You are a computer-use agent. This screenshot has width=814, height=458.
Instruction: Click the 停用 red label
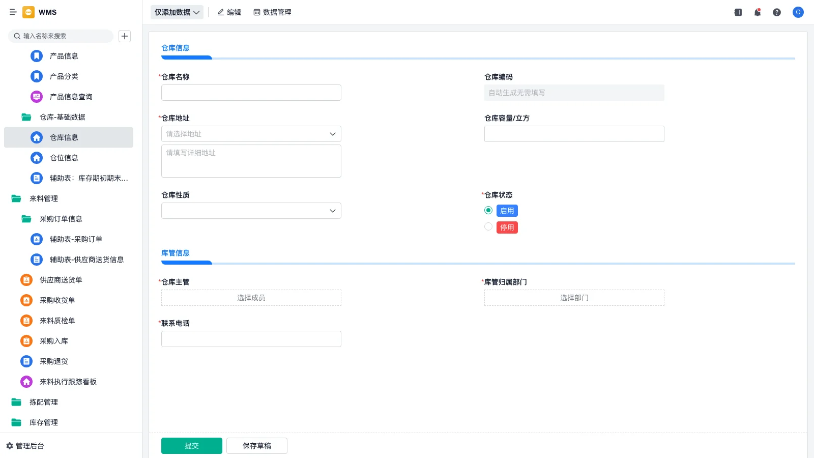click(507, 227)
